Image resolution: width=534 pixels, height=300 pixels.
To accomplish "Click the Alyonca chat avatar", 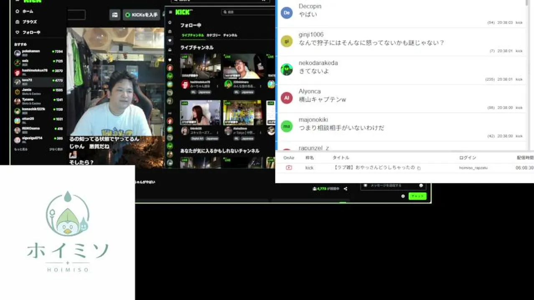I will coord(287,98).
